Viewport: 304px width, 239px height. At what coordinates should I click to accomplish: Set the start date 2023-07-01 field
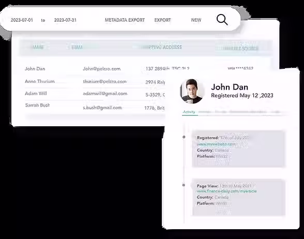point(22,20)
